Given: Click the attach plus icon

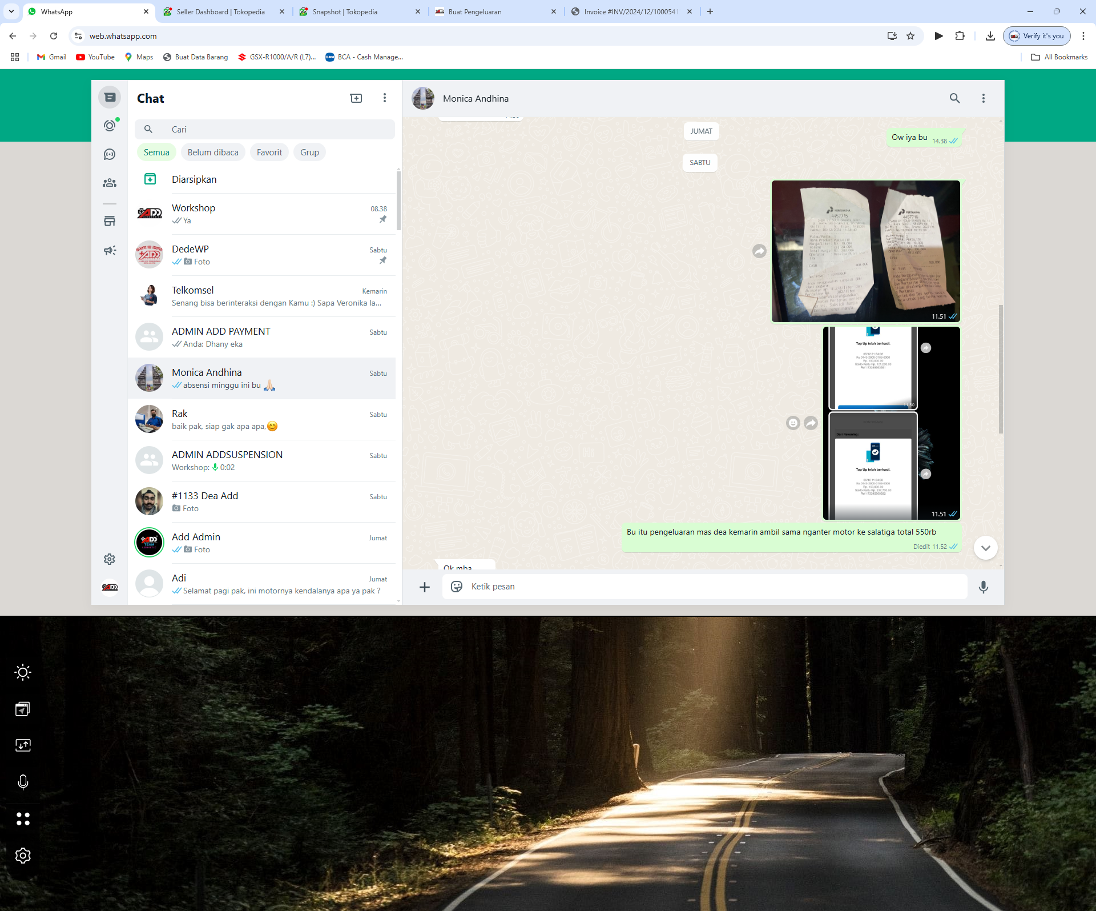Looking at the screenshot, I should tap(425, 587).
